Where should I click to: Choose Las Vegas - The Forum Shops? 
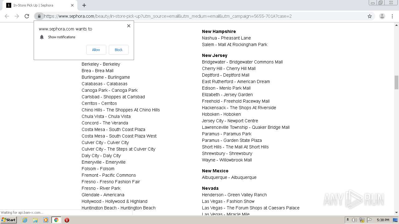[251, 208]
